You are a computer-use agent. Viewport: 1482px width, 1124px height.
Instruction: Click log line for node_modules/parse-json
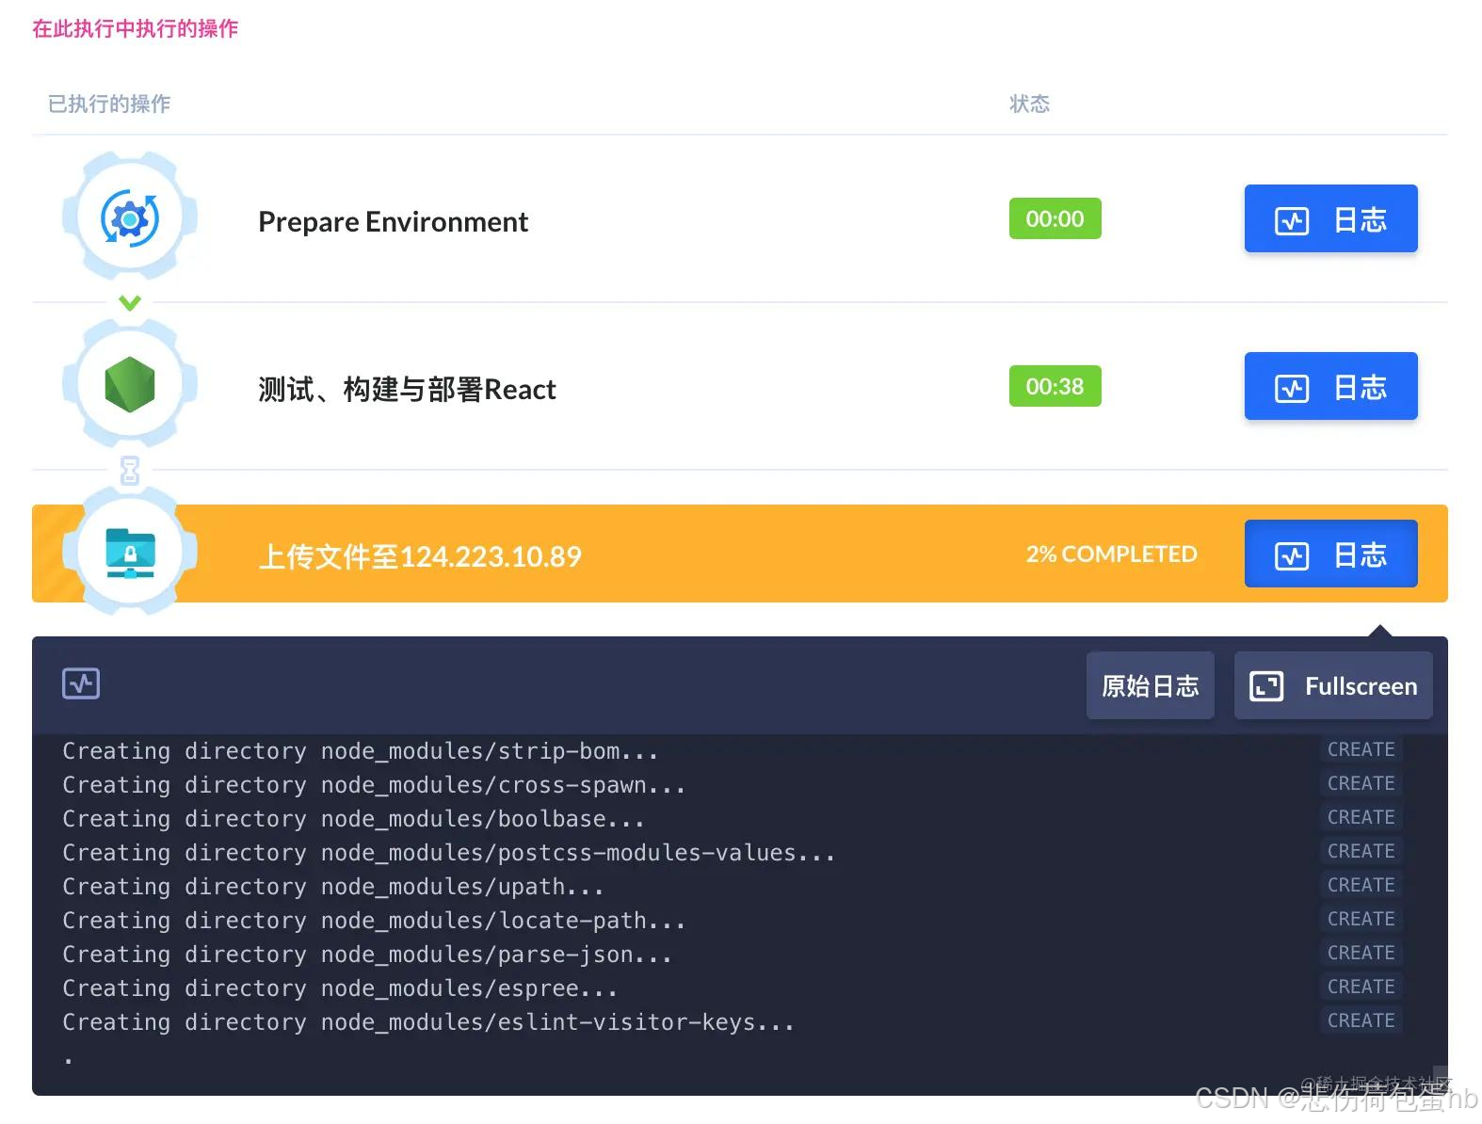pyautogui.click(x=367, y=955)
